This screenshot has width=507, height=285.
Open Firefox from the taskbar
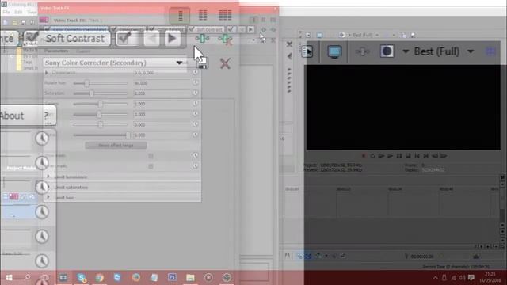135,278
